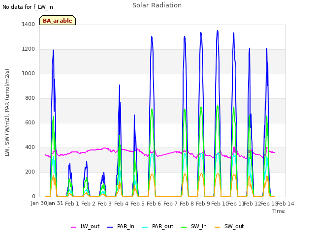This screenshot has width=315, height=236.
Task: Select the SW_in legend label
Action: 199,226
